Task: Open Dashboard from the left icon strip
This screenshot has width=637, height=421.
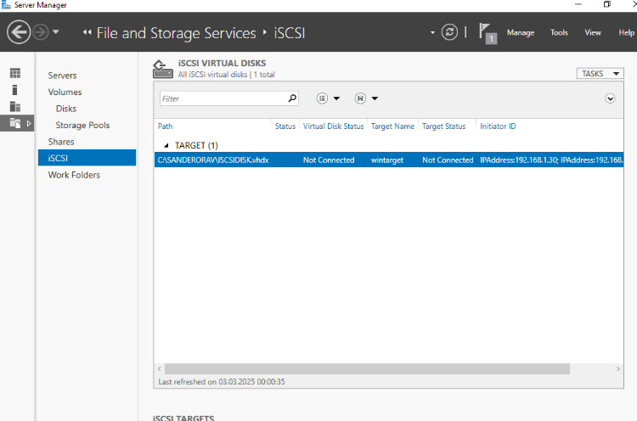Action: coord(14,74)
